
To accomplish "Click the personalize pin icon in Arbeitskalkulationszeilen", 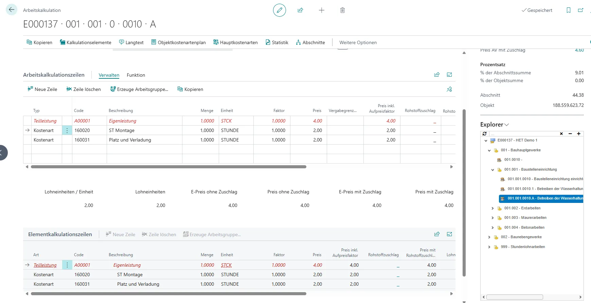I will pyautogui.click(x=449, y=89).
